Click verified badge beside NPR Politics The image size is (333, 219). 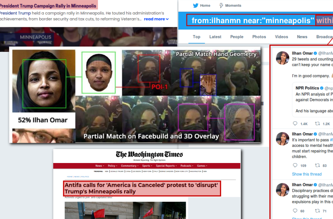coord(322,88)
